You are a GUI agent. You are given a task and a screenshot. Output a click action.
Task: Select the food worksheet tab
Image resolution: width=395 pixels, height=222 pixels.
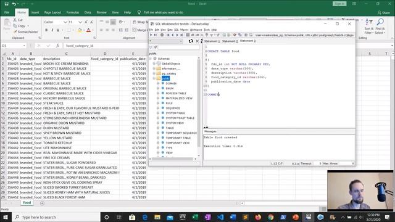click(27, 203)
